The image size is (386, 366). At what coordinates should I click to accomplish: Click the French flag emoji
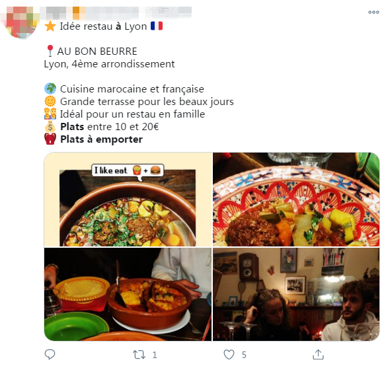tap(157, 26)
